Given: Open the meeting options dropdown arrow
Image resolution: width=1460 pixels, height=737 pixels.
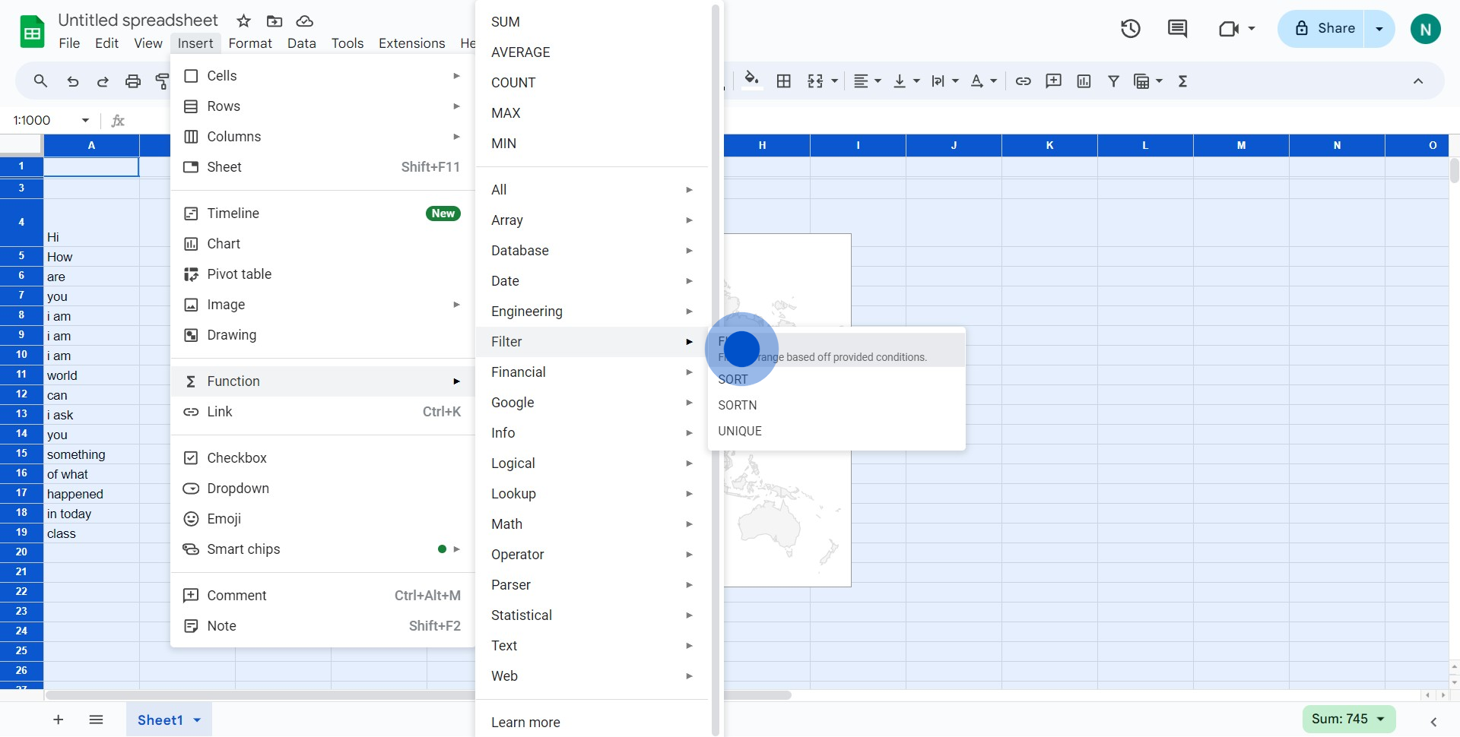Looking at the screenshot, I should 1252,29.
